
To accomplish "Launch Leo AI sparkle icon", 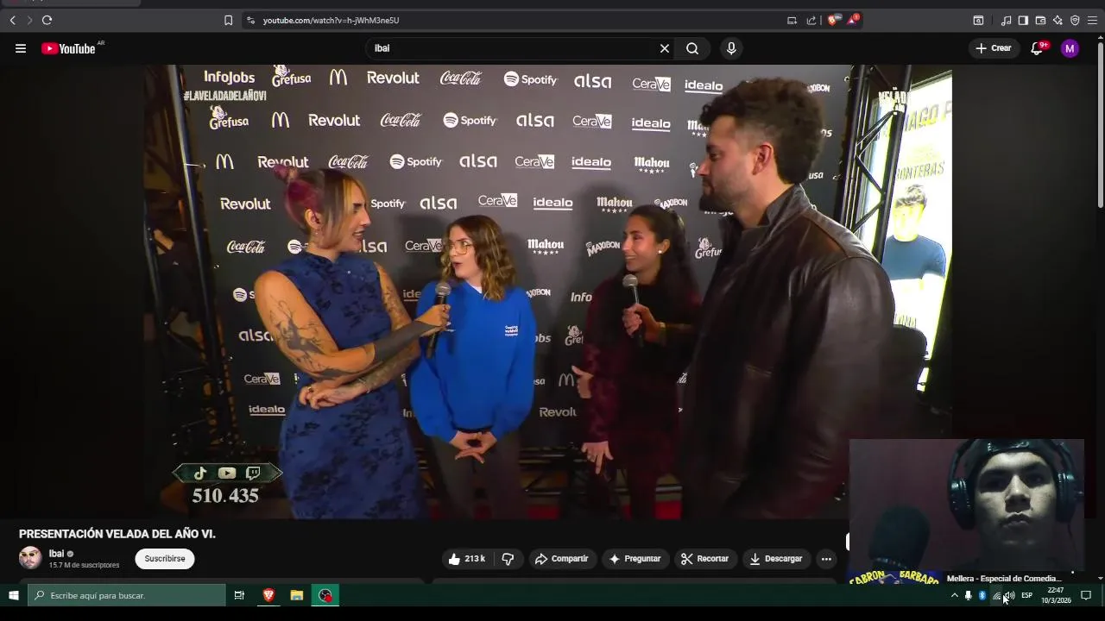I will pos(1058,20).
